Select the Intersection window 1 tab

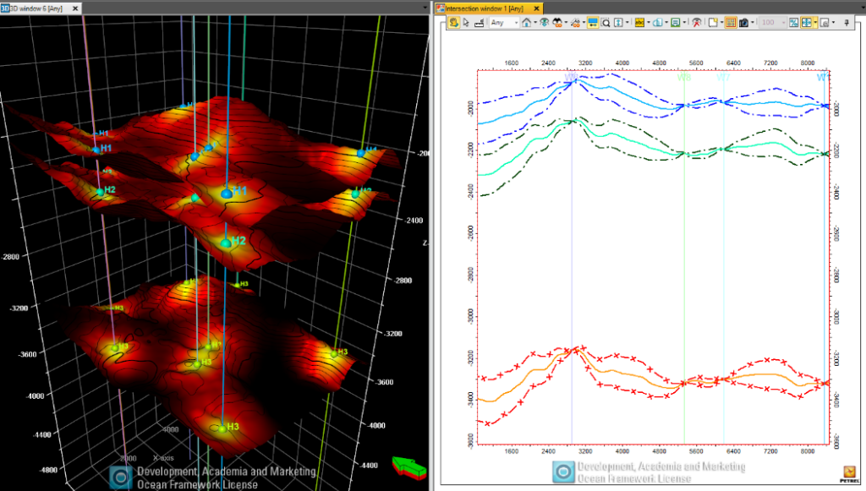point(482,7)
